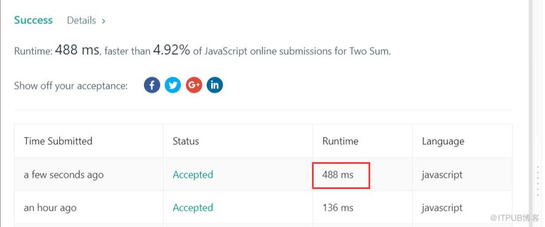This screenshot has width=545, height=227.
Task: Click the Status column header
Action: (x=186, y=141)
